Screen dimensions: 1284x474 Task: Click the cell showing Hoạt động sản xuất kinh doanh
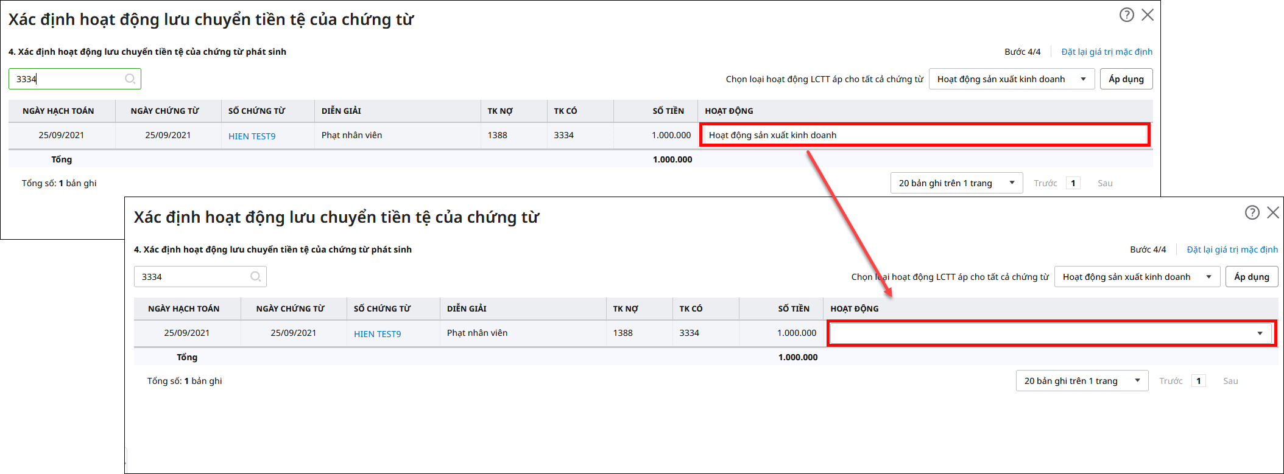[x=924, y=135]
